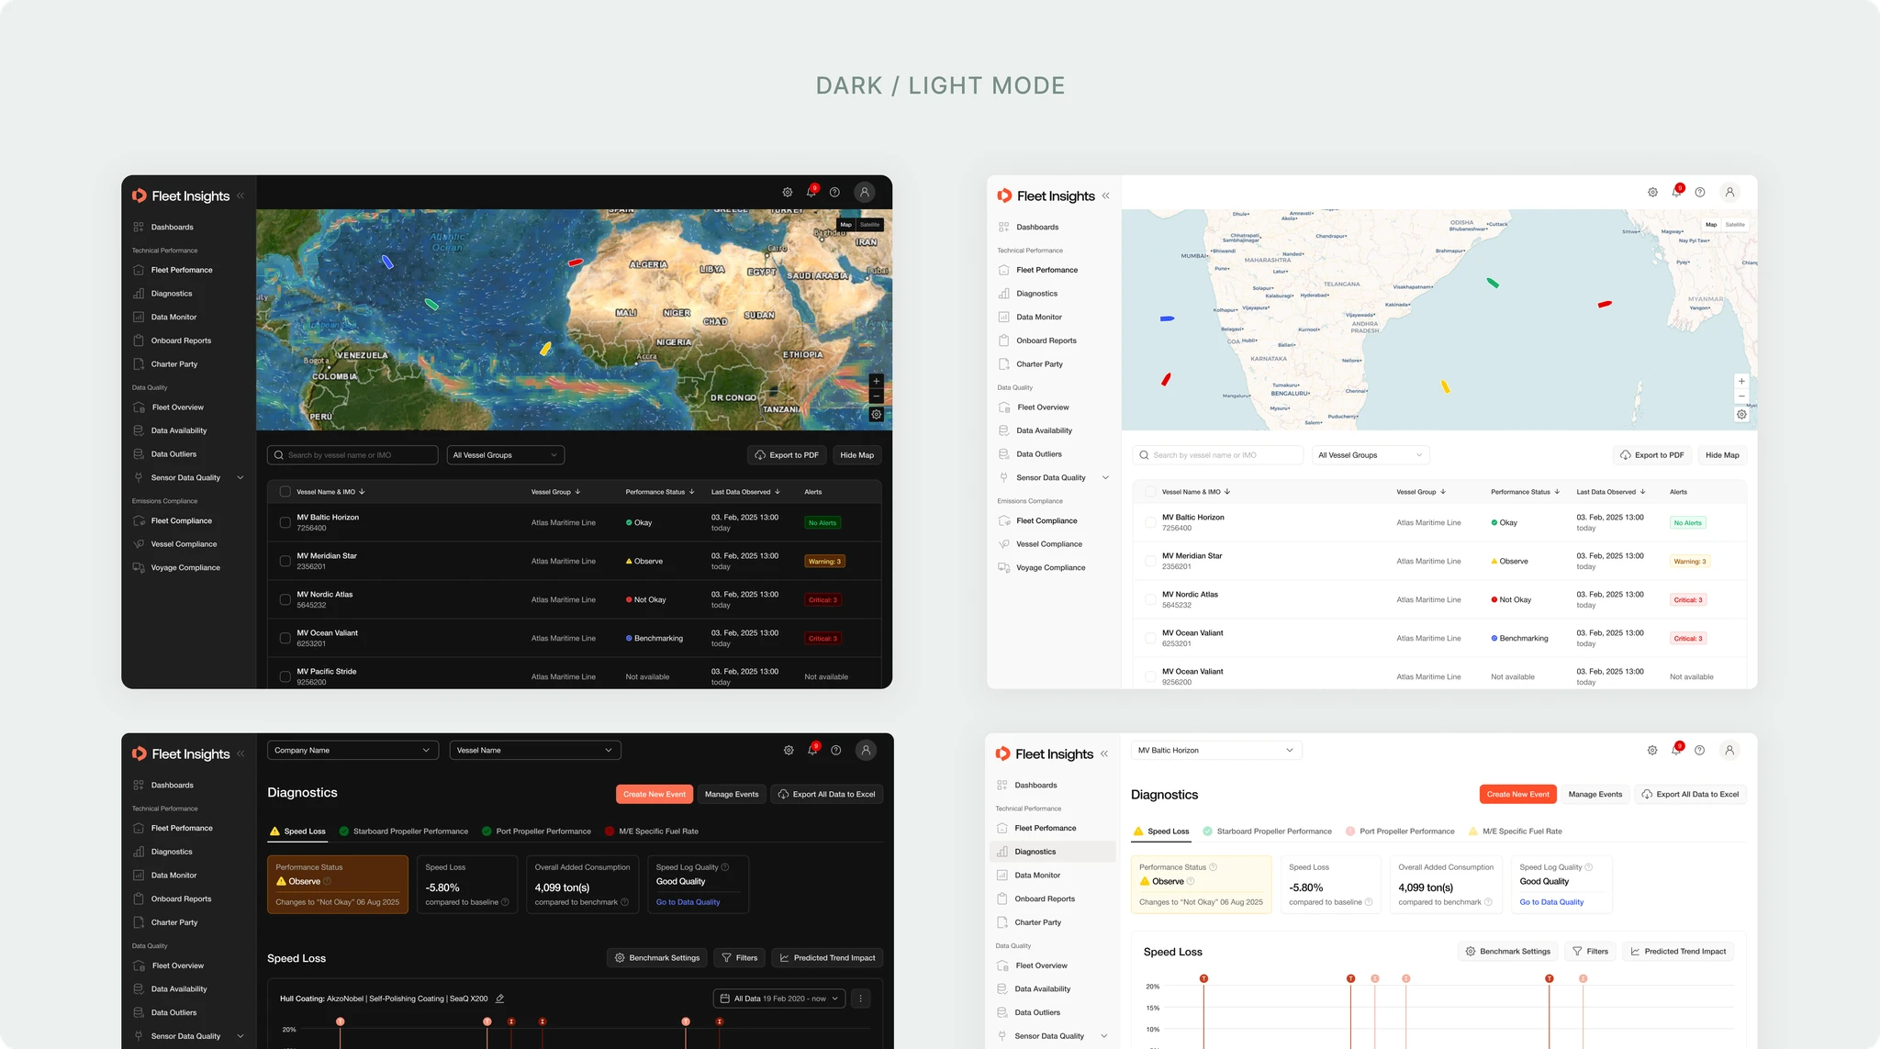Open settings gear in dark diagnostics panel
Screen dimensions: 1880x1049
(x=789, y=750)
